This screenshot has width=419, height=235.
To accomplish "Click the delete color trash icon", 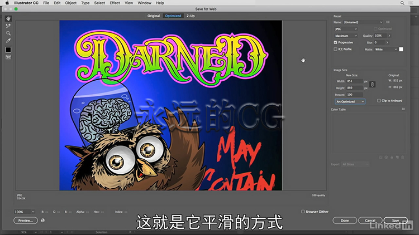I will coord(403,158).
